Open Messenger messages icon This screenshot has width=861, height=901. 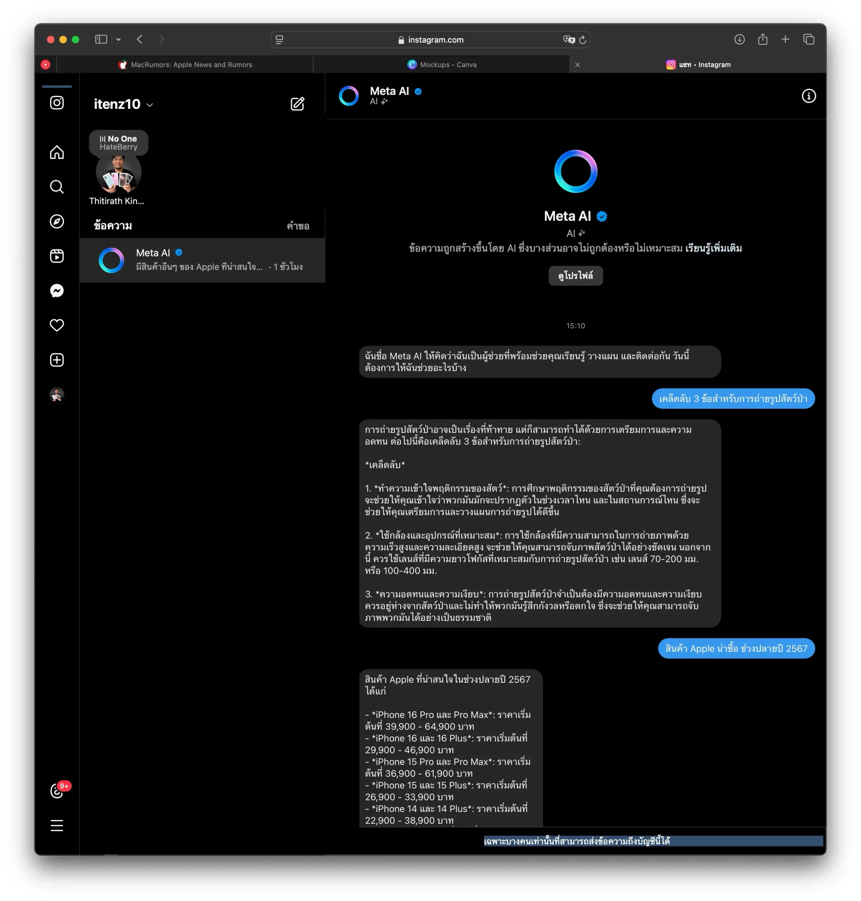[56, 291]
